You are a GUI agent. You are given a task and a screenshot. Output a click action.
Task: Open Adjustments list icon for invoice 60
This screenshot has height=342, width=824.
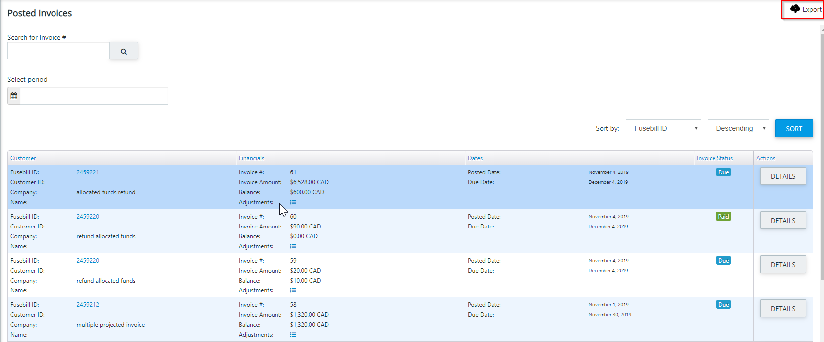pyautogui.click(x=293, y=246)
